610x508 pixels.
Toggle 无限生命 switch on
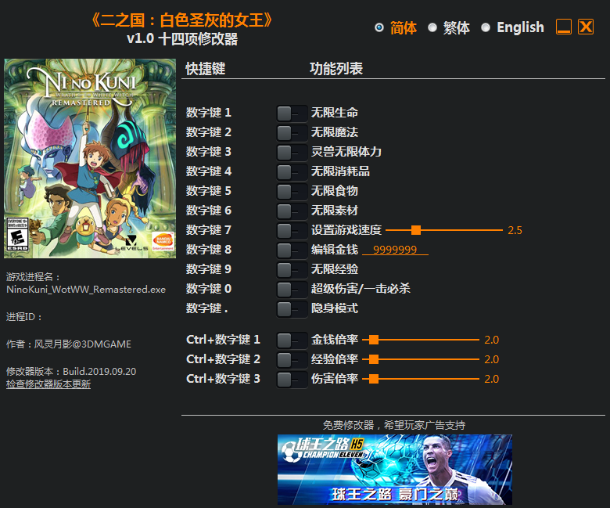[292, 113]
